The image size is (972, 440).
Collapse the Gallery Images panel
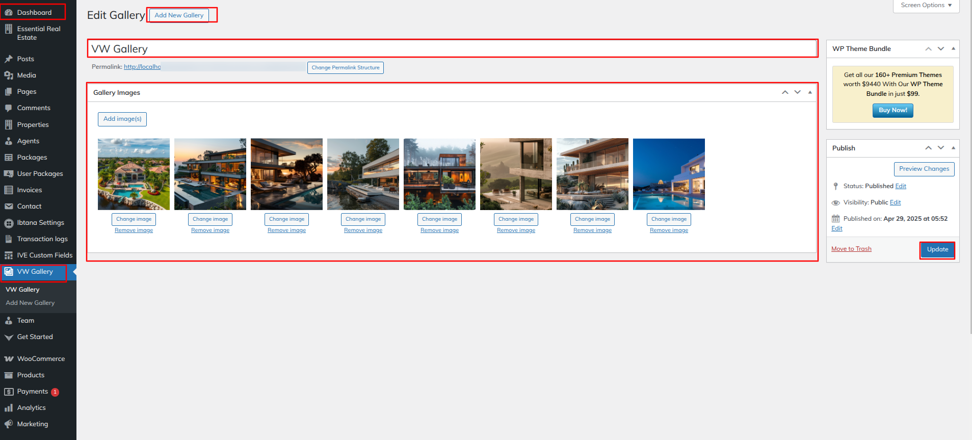pos(810,92)
